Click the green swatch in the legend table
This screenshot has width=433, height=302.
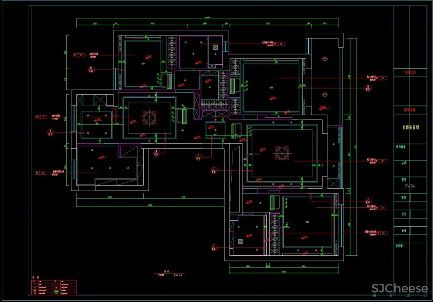tap(57, 293)
